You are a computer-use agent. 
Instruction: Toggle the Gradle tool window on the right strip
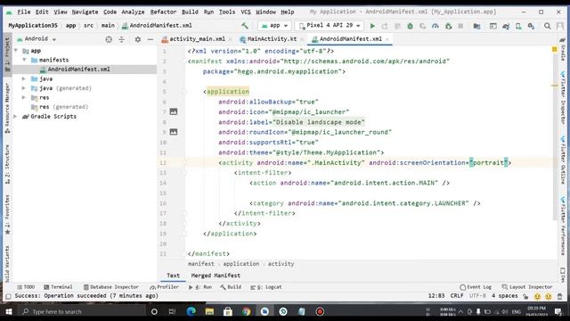tap(563, 49)
